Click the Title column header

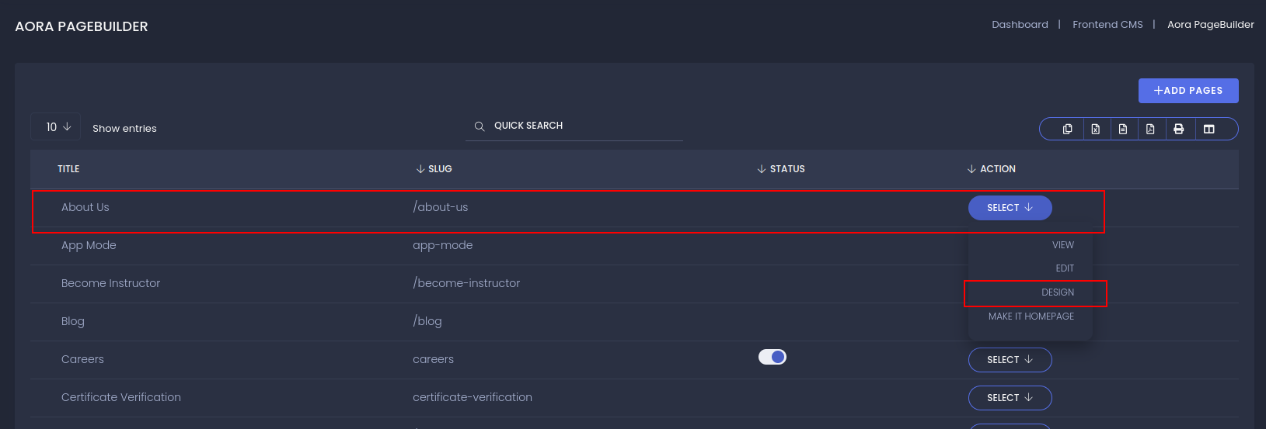(68, 168)
